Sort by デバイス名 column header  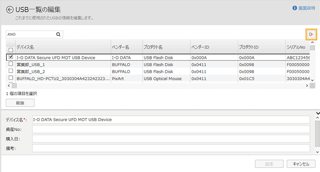pyautogui.click(x=63, y=47)
